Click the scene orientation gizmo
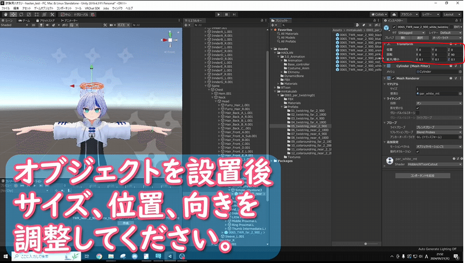The height and width of the screenshot is (263, 465). tap(170, 39)
